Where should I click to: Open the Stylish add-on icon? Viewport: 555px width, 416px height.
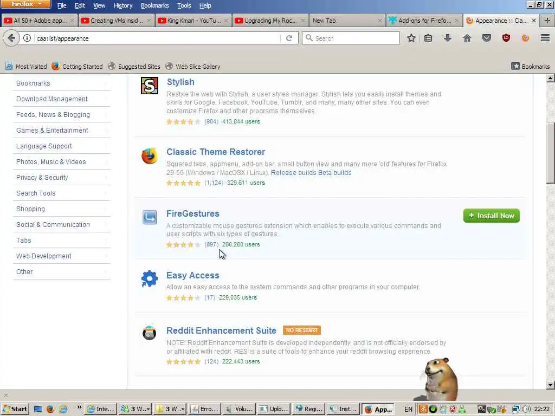pyautogui.click(x=150, y=86)
